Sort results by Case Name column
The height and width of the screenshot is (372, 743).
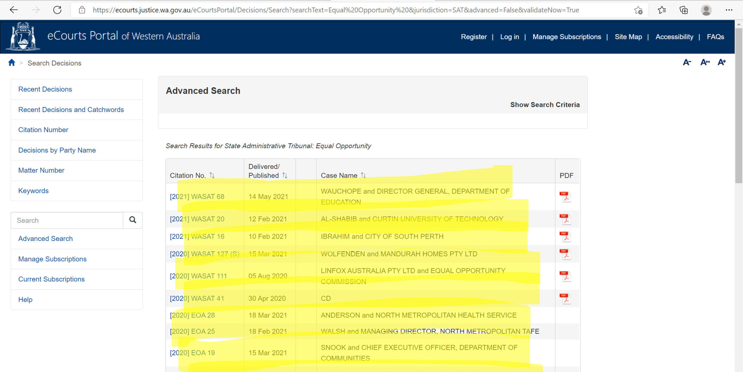click(363, 175)
